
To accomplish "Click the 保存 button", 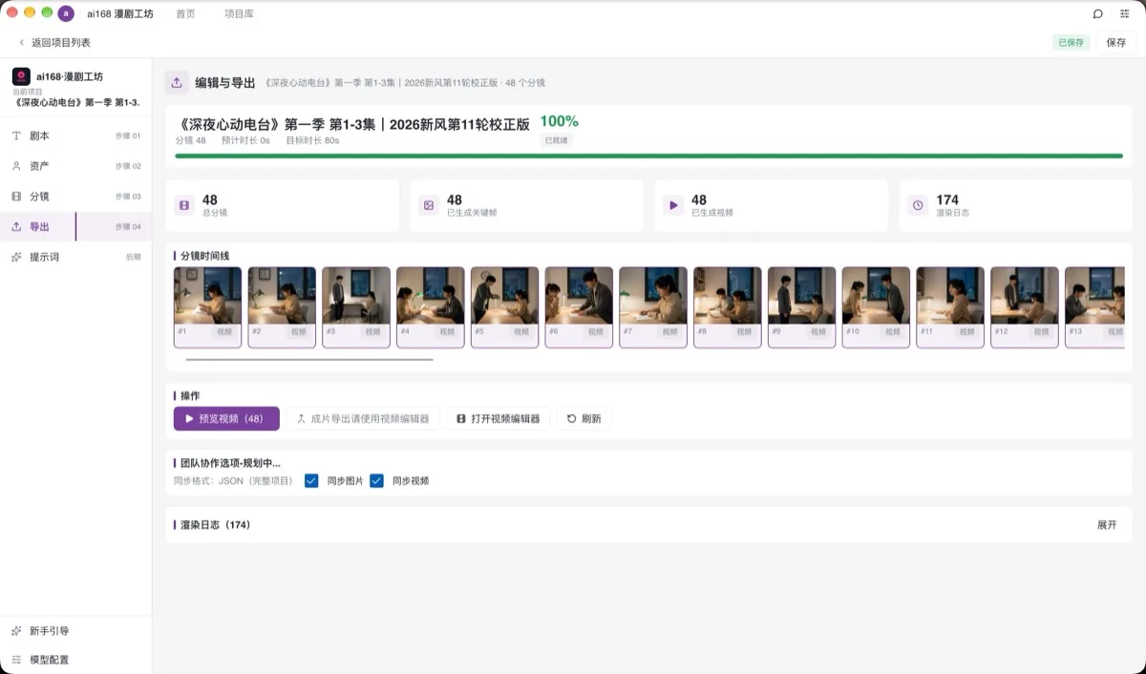I will (1116, 43).
